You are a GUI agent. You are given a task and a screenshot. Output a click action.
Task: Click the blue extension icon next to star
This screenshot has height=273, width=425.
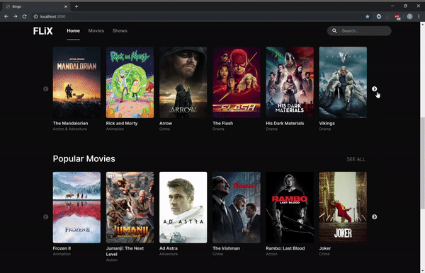[x=379, y=16]
